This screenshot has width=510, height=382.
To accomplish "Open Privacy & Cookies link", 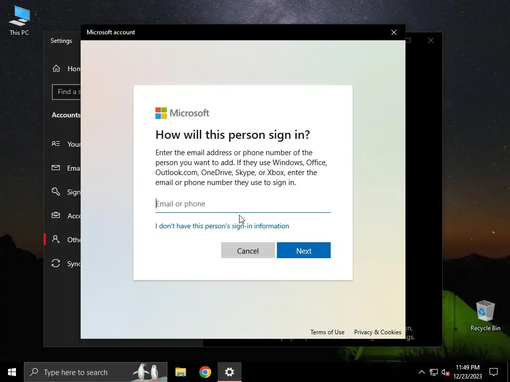I will point(378,332).
